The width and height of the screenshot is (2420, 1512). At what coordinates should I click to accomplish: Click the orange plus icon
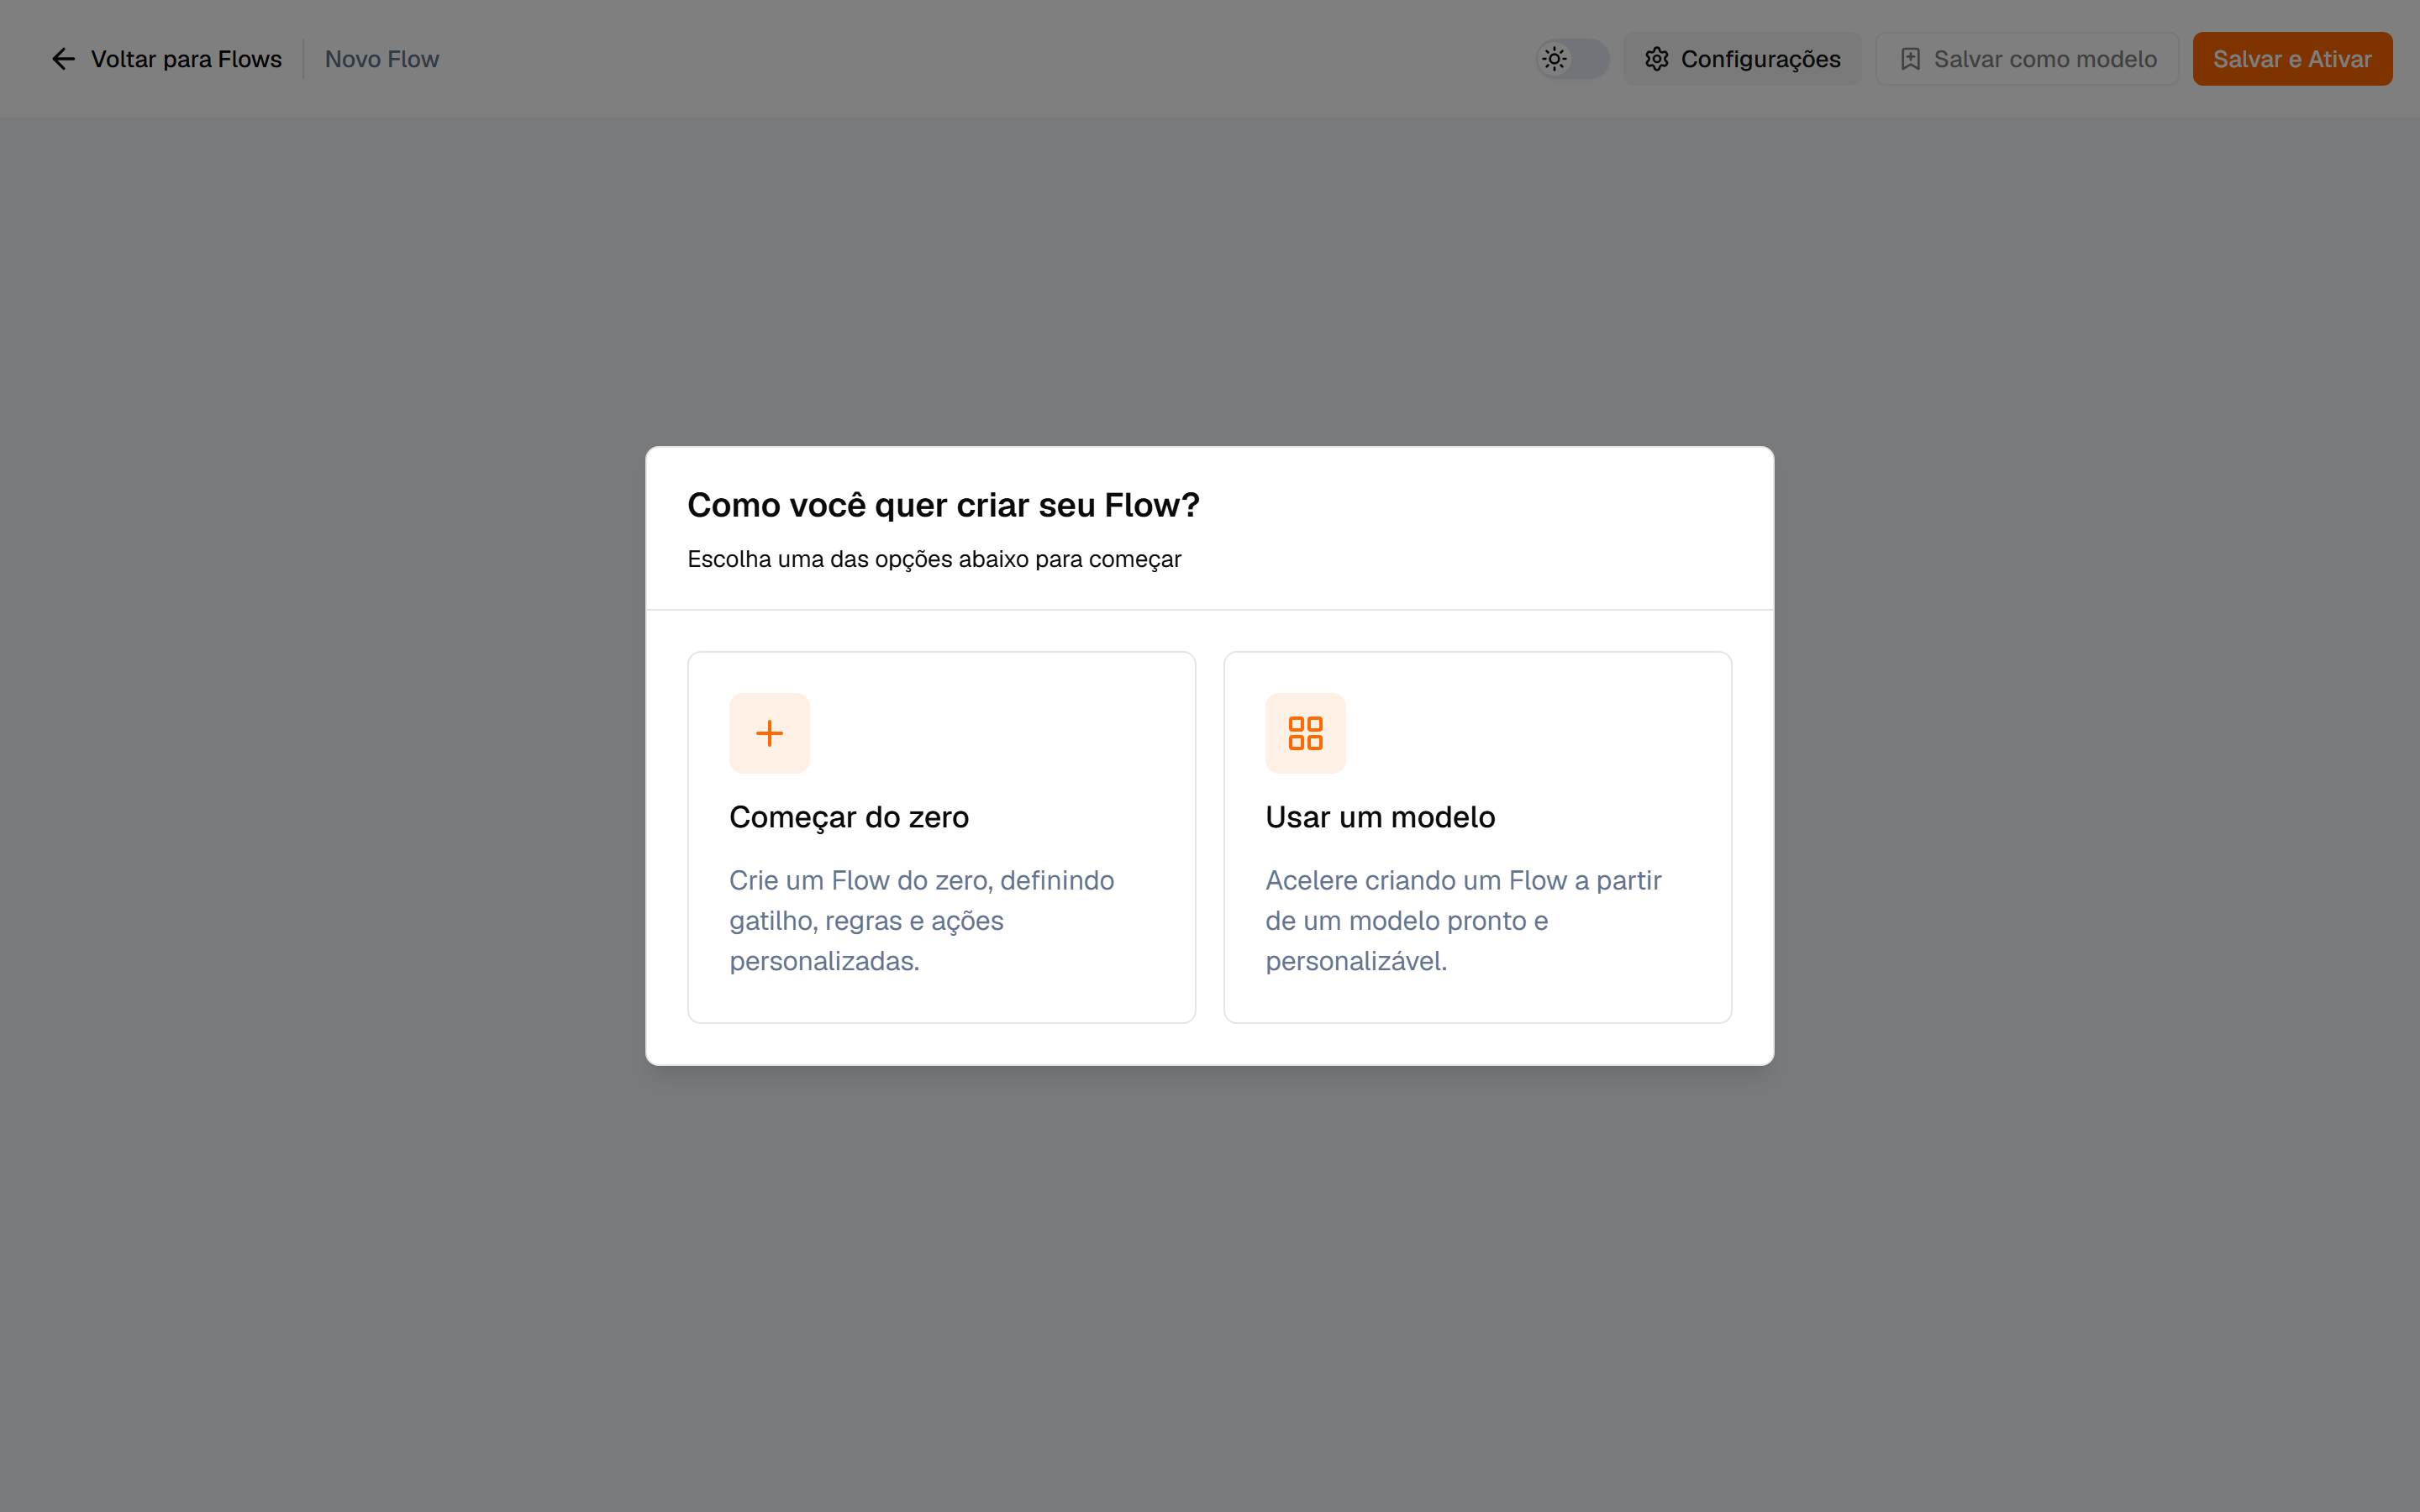[769, 733]
